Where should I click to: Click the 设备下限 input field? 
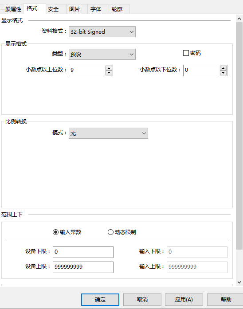click(x=83, y=252)
